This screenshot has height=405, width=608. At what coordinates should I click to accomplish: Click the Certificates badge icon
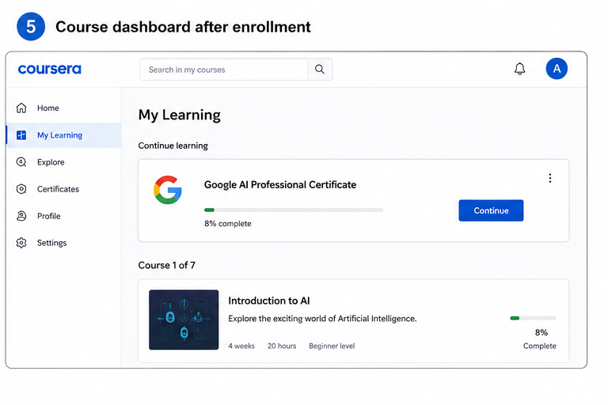[x=21, y=189]
